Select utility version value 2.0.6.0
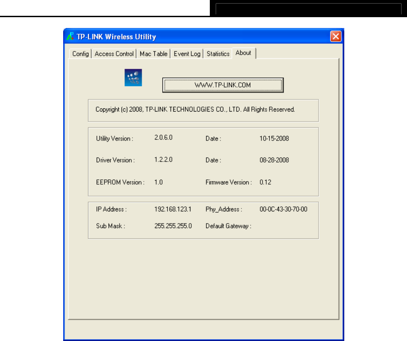This screenshot has height=341, width=407. 163,137
